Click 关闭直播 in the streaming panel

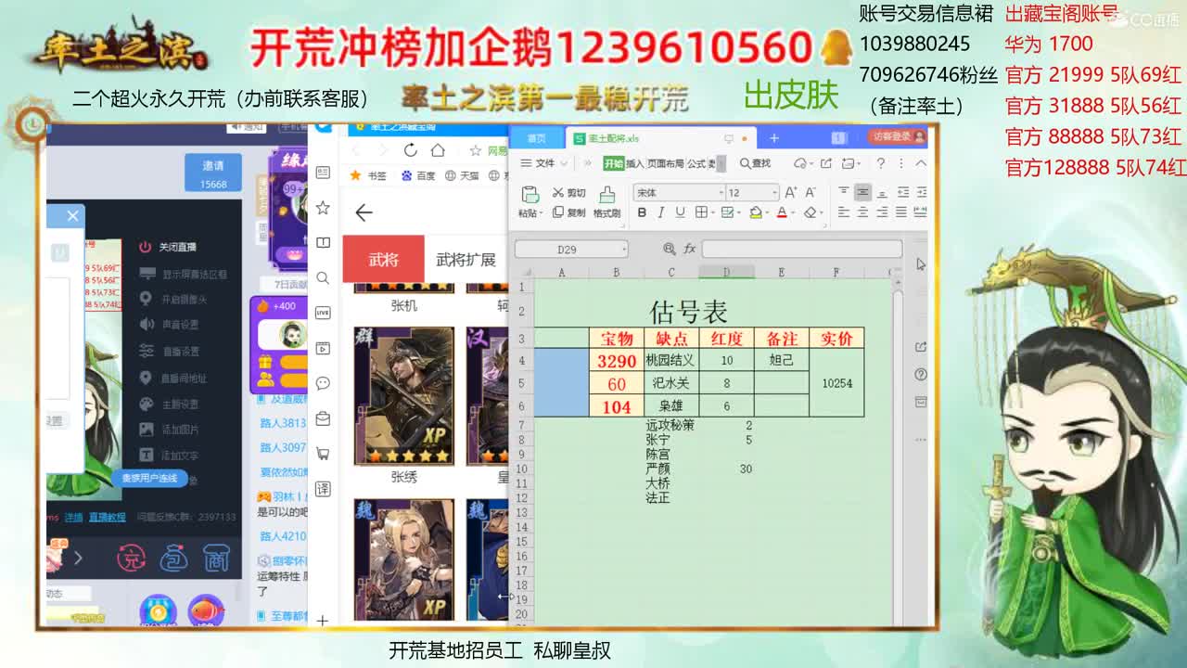point(168,247)
